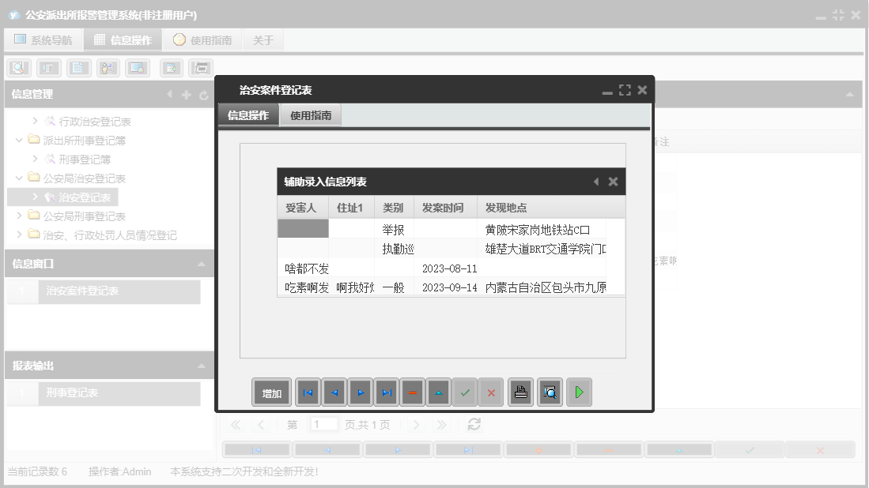Click the print icon in the dialog

tap(521, 392)
